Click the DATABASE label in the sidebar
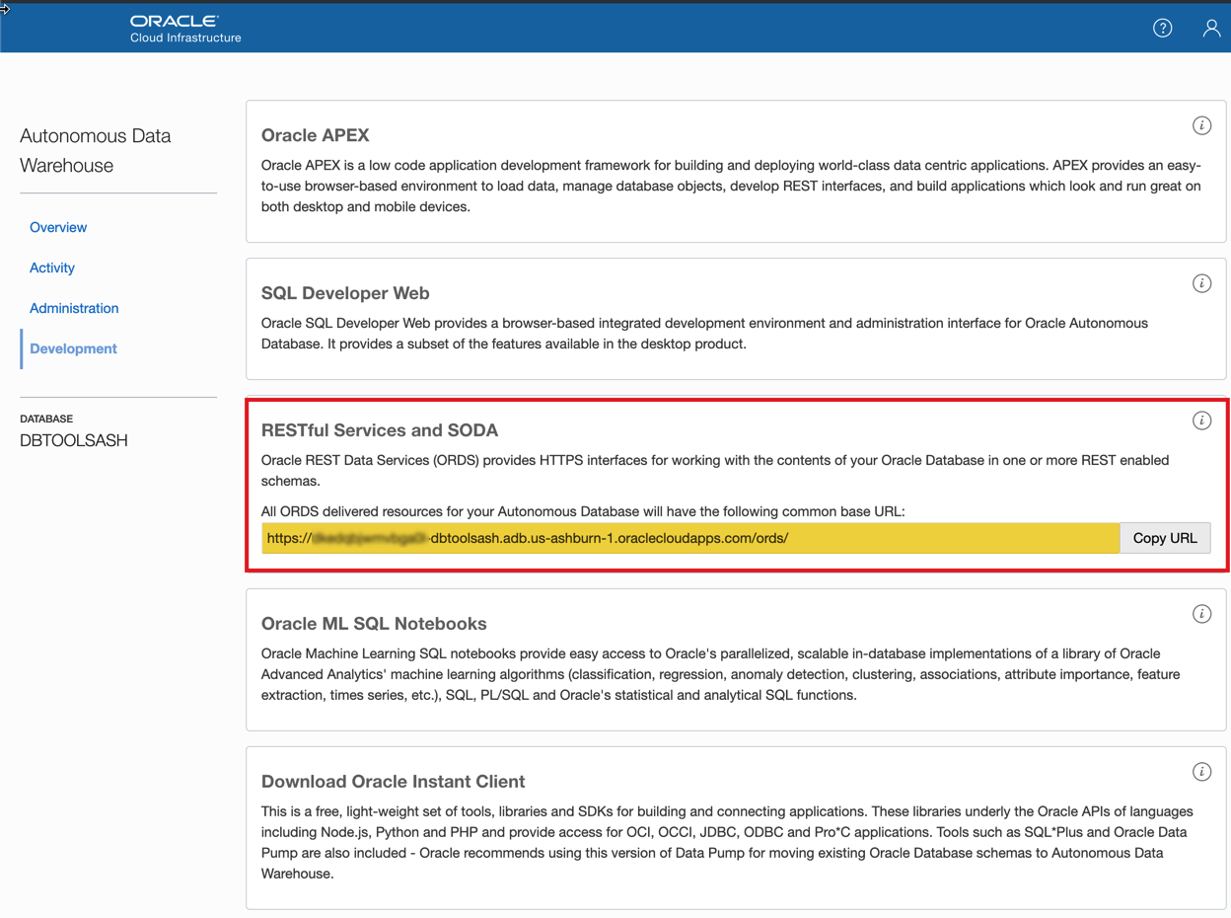Viewport: 1231px width, 918px height. click(46, 419)
